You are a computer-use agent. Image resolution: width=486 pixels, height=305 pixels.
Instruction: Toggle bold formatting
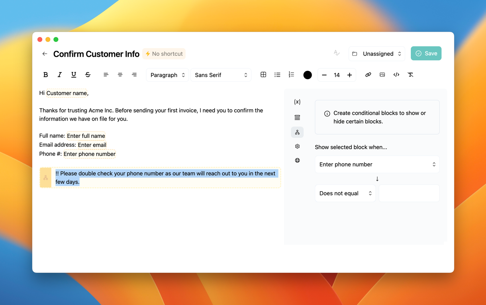45,75
